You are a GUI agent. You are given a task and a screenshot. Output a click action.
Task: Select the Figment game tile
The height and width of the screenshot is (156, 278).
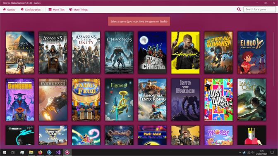coord(119,99)
